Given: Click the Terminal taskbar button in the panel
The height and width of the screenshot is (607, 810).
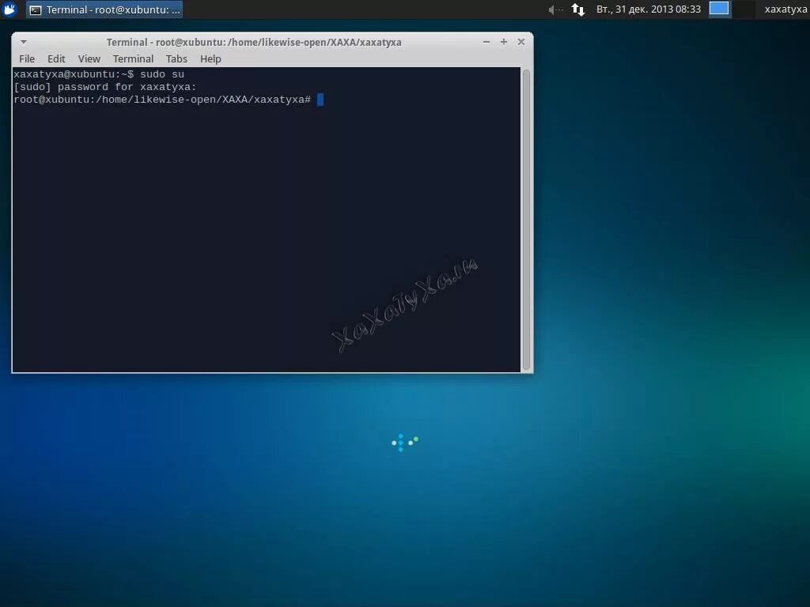Looking at the screenshot, I should click(104, 9).
